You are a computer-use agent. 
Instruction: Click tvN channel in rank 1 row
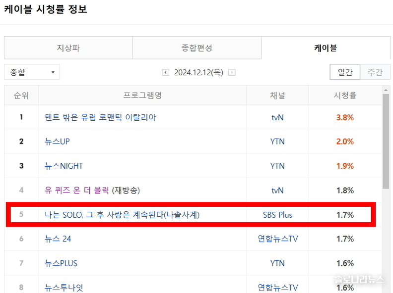point(277,117)
